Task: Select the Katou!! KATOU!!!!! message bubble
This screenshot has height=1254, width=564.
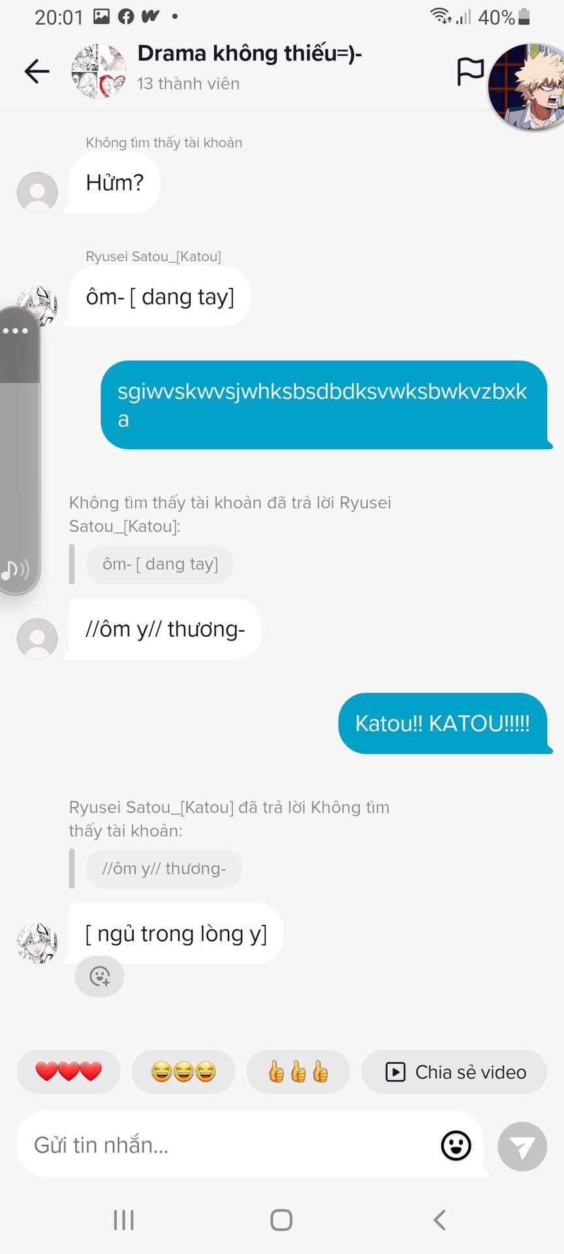Action: [x=443, y=723]
